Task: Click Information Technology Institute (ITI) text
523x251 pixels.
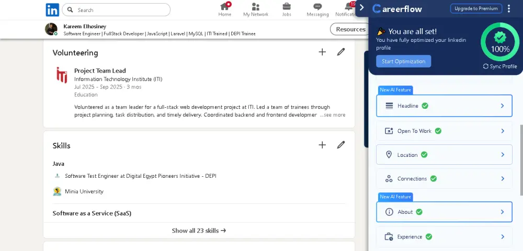Action: (118, 79)
